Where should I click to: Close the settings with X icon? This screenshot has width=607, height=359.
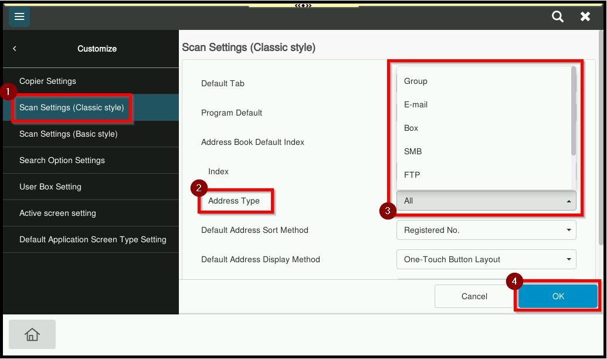point(585,17)
